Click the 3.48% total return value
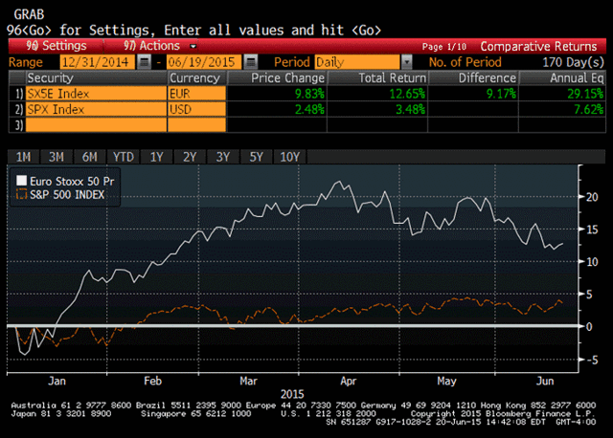 tap(411, 109)
